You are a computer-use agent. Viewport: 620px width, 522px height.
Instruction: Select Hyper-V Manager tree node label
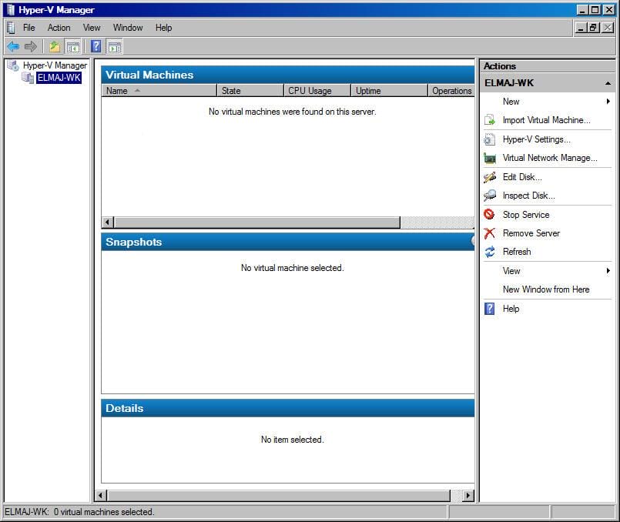click(x=55, y=65)
